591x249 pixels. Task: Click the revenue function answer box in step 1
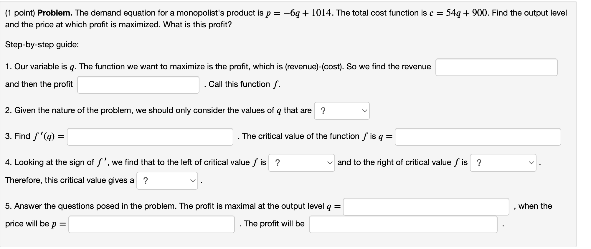[x=497, y=67]
